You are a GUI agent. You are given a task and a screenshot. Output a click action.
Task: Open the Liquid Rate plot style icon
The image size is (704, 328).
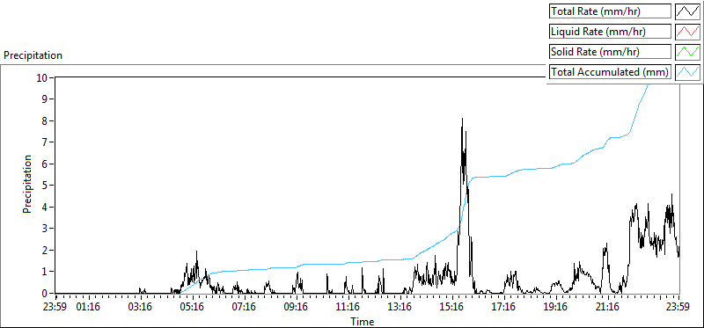pos(688,32)
